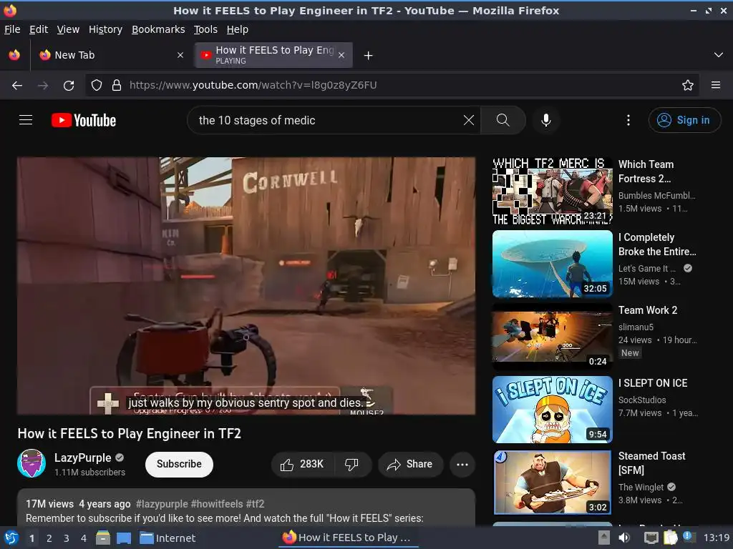Screen dimensions: 733x549
Task: Click the #howitfeels hashtag
Action: pyautogui.click(x=217, y=504)
